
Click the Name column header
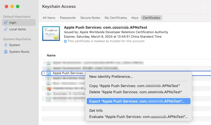click(x=51, y=55)
